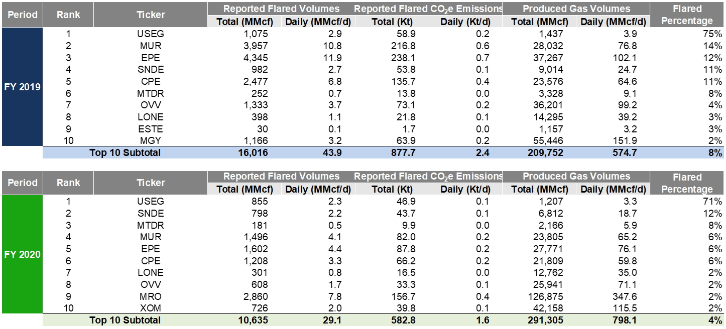Click the Top 10 Subtotal label for FY 2020

click(125, 320)
